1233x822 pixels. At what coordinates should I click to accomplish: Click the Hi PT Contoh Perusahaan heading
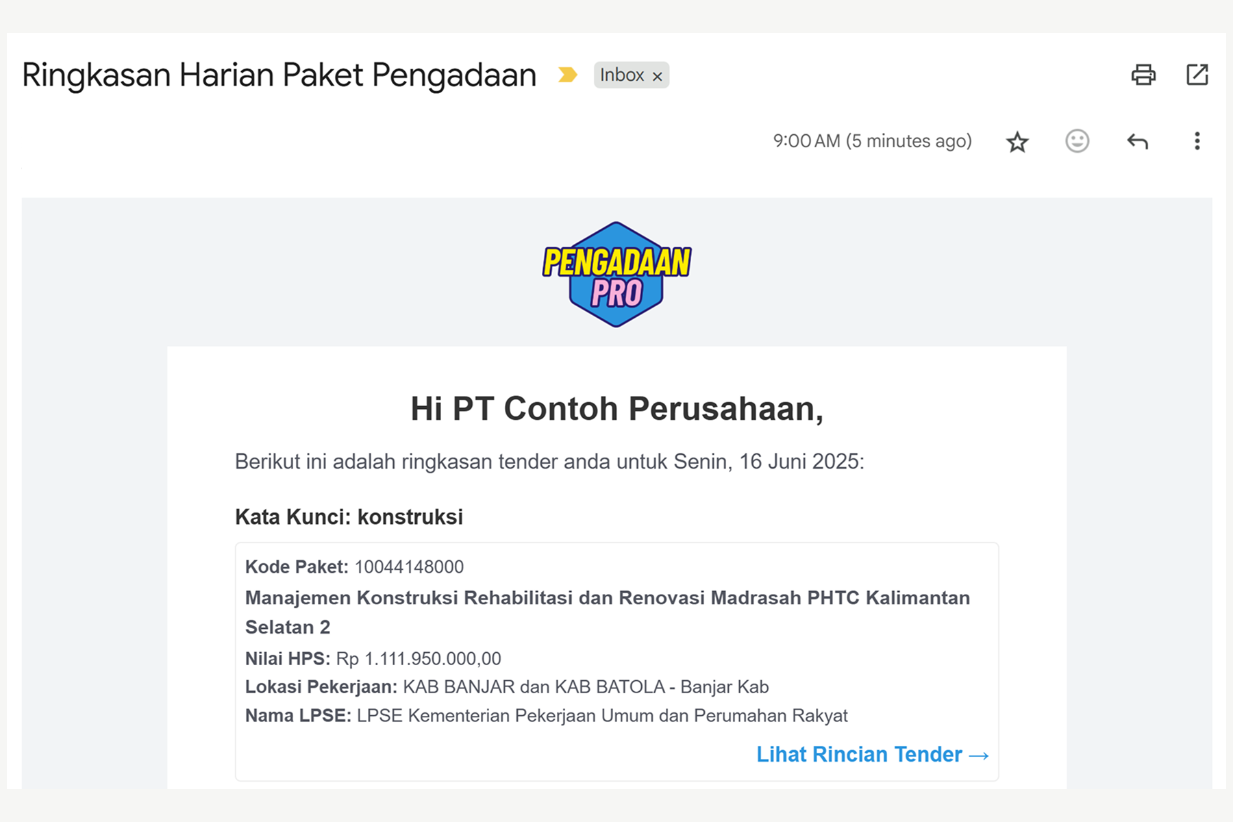(x=616, y=408)
